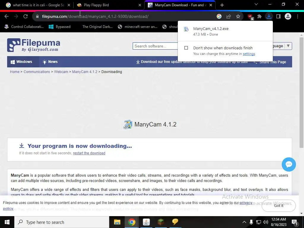Click the address bar URL
The height and width of the screenshot is (228, 304).
(95, 17)
